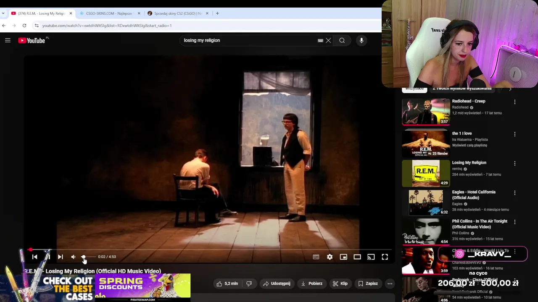The width and height of the screenshot is (538, 302).
Task: Close the CSGO-SKINS.COM browser tab
Action: click(x=139, y=13)
